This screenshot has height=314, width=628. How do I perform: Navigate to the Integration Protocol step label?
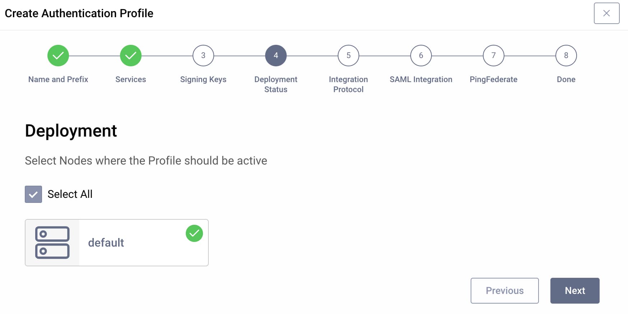[x=348, y=84]
